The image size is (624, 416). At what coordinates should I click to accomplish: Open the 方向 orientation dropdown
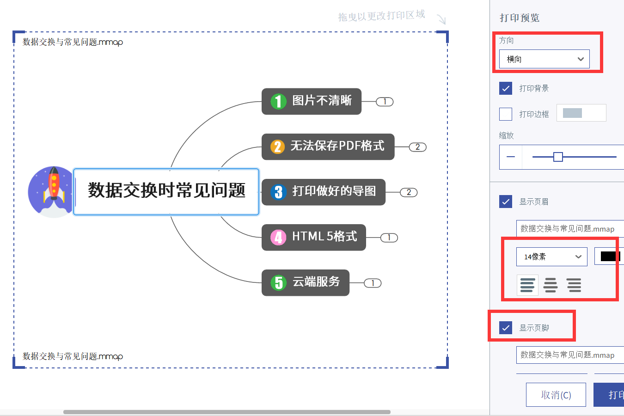coord(544,59)
